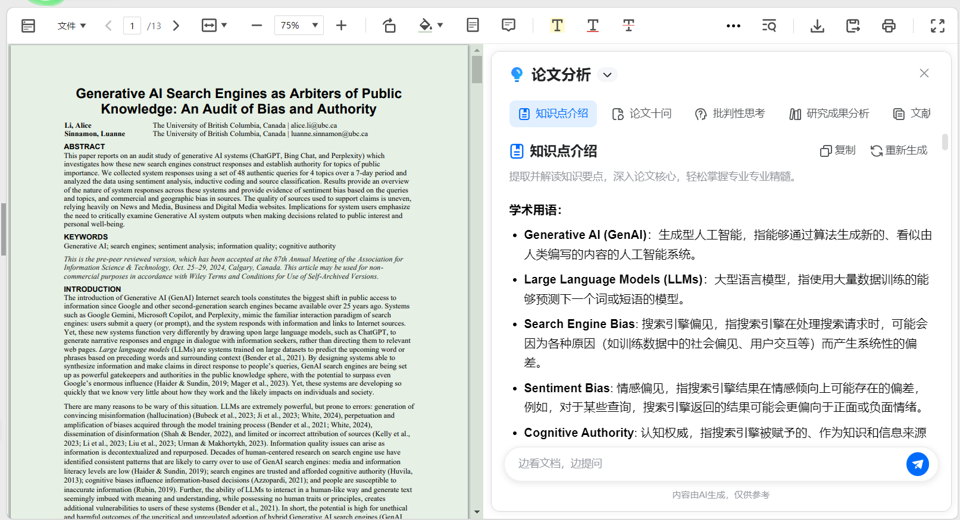Switch to the 批判性思考 tab
Viewport: 960px width, 520px height.
730,114
